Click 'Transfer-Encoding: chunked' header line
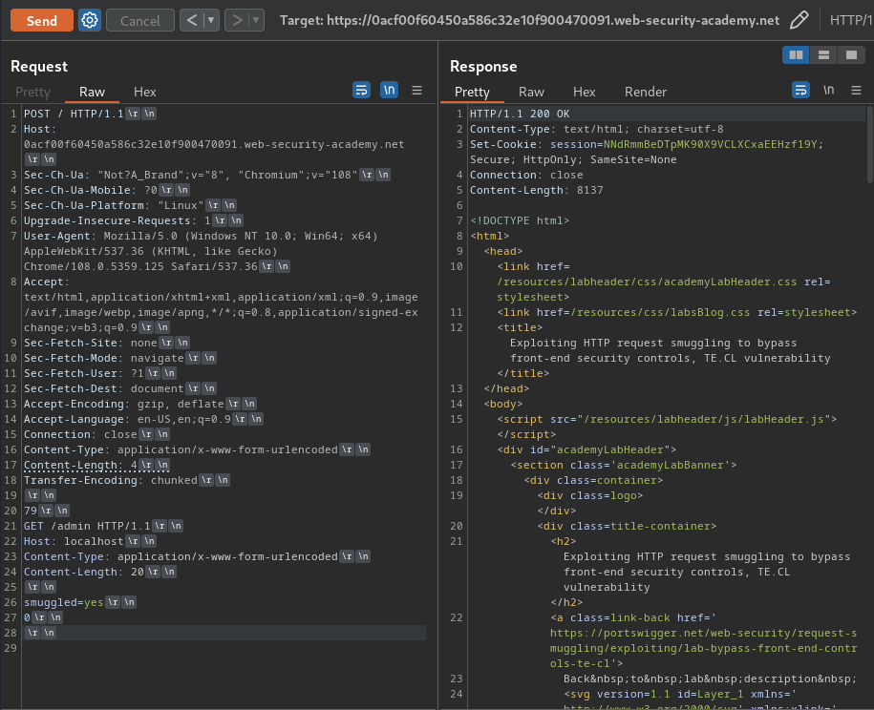The height and width of the screenshot is (710, 874). click(x=111, y=480)
